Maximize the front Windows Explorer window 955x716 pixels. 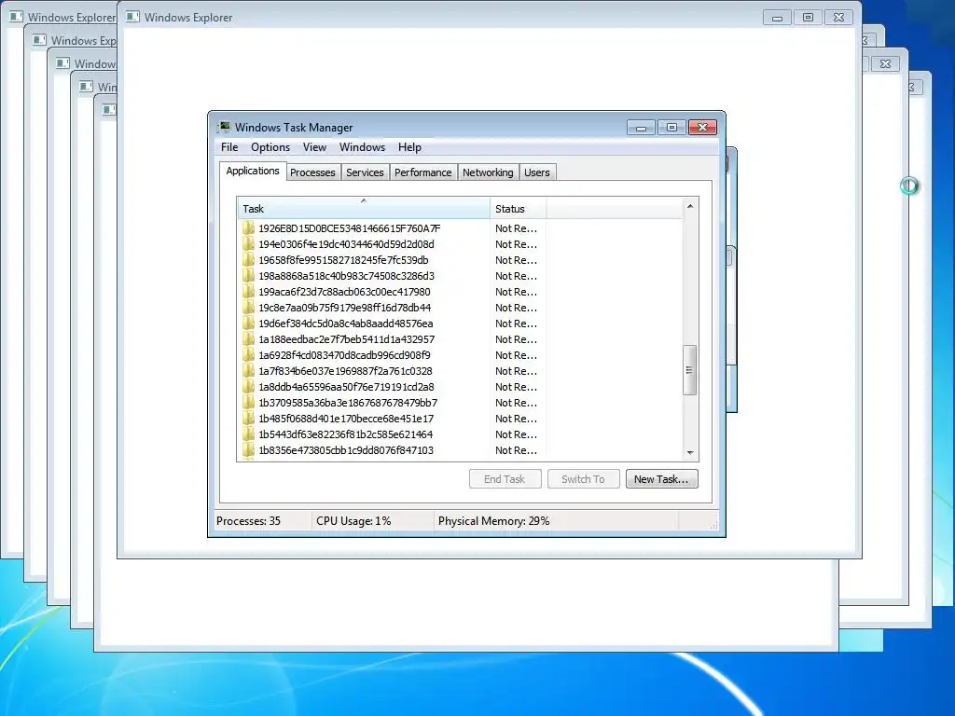(x=808, y=18)
